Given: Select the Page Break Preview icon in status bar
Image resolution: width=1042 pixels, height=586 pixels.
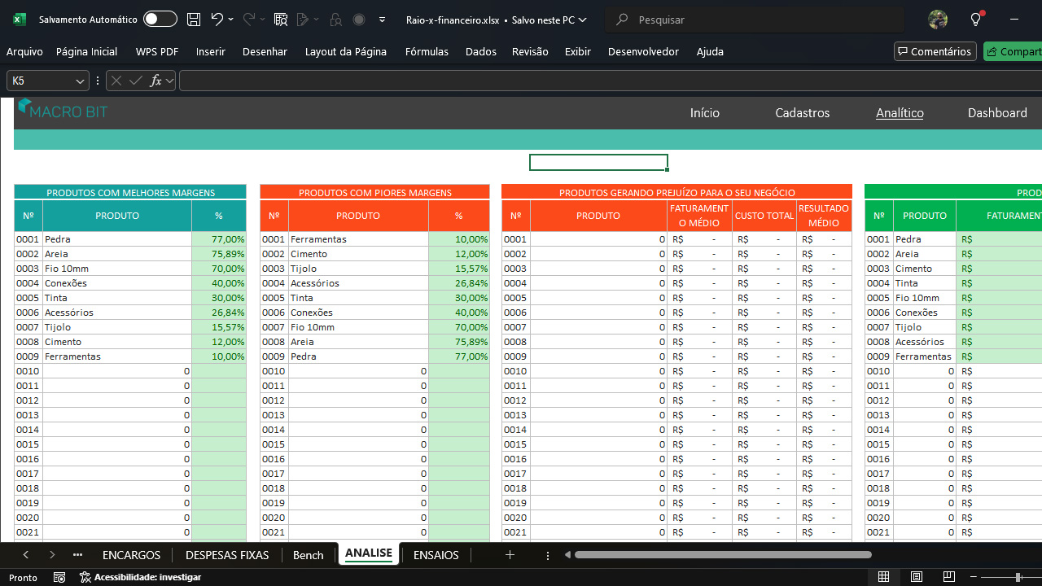Looking at the screenshot, I should [950, 577].
